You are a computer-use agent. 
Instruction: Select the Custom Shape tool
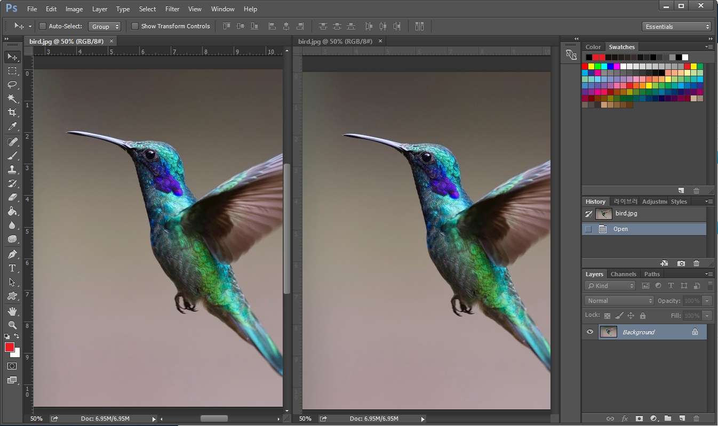click(x=12, y=296)
